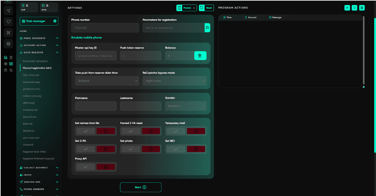376x196 pixels.
Task: Open the Presets dropdown
Action: [186, 8]
